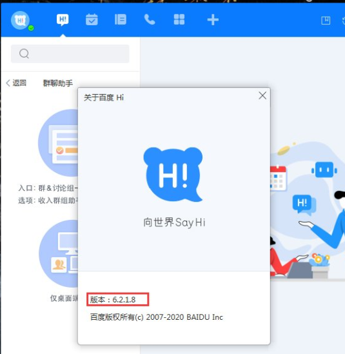This screenshot has width=345, height=354.
Task: Click the 入口: 群&讨论组 instruction text
Action: tap(48, 188)
